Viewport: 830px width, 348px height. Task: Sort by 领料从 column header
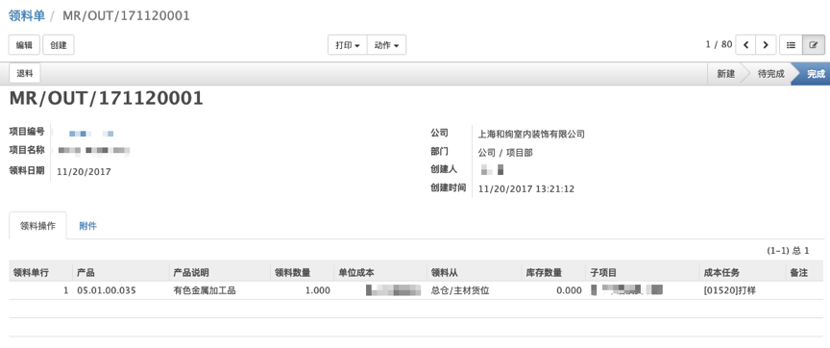click(x=475, y=272)
